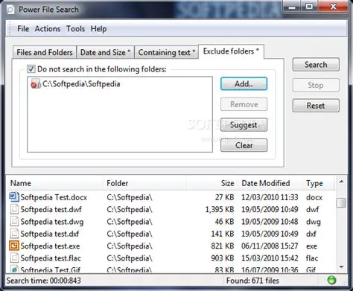Open the File menu
This screenshot has width=353, height=291.
(23, 29)
